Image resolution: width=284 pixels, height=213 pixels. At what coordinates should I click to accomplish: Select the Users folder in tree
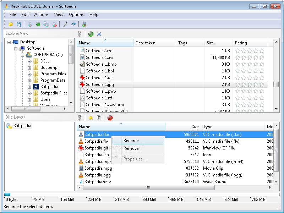[x=45, y=99]
